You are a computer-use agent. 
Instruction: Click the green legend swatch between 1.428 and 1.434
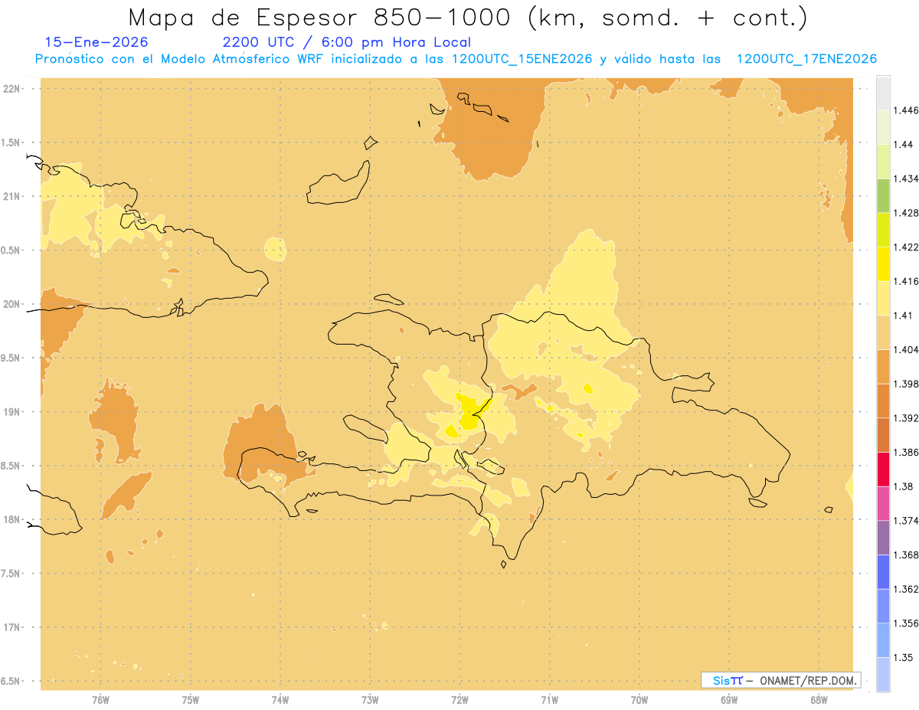tap(883, 195)
